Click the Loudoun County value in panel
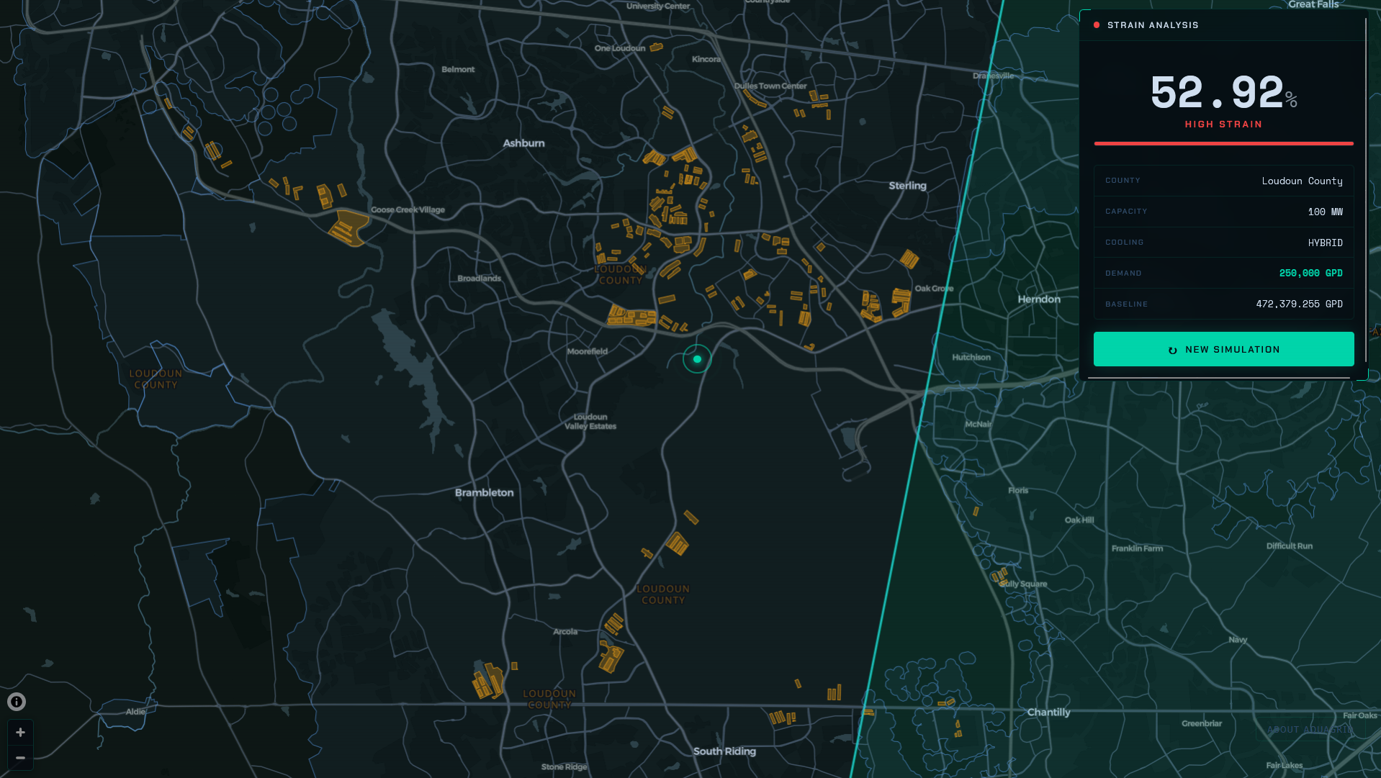This screenshot has width=1381, height=778. pos(1302,181)
